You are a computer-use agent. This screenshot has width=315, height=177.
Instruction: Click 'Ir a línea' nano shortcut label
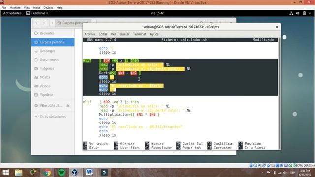255,147
